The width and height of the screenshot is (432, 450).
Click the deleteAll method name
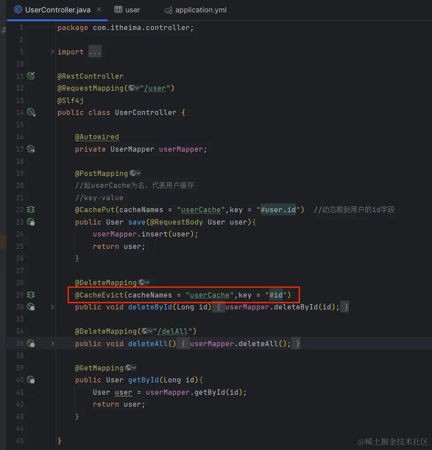point(148,343)
